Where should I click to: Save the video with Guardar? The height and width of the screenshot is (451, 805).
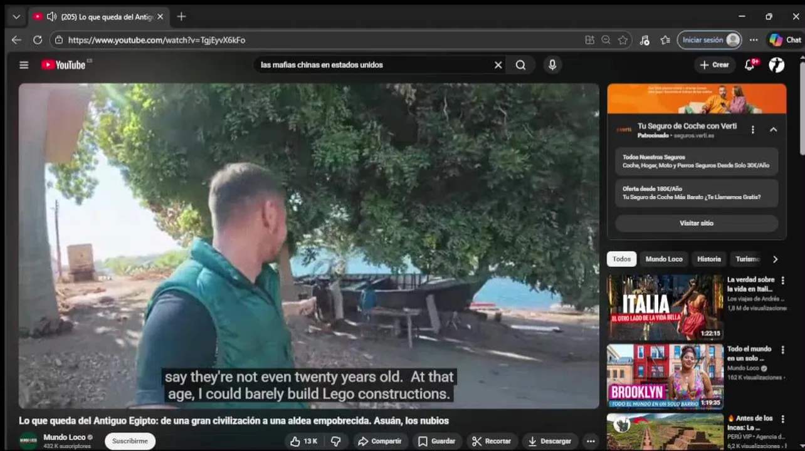coord(436,441)
